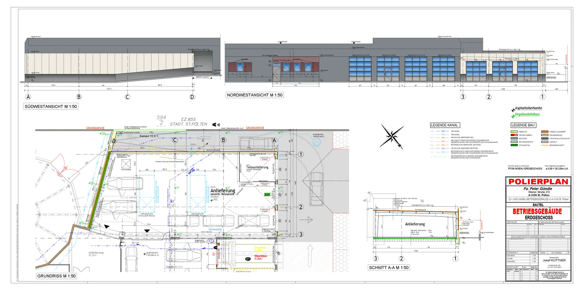Click the black direction arrow in the floor plan
This screenshot has width=584, height=292.
coord(107,226)
